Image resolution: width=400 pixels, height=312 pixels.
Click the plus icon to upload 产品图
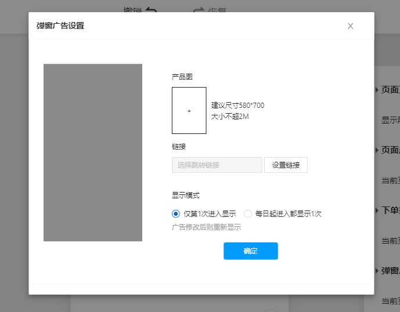tap(189, 111)
